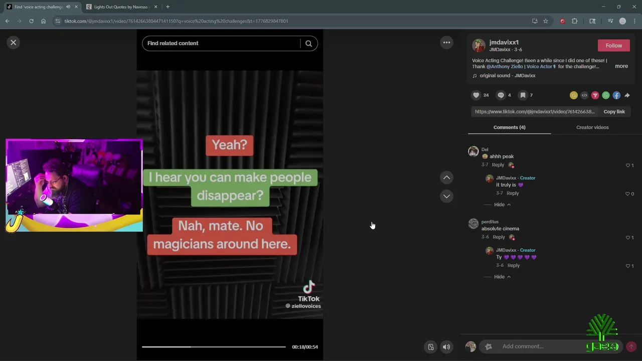Reply to the 'Ty' hearts comment
The image size is (642, 361).
tap(514, 265)
